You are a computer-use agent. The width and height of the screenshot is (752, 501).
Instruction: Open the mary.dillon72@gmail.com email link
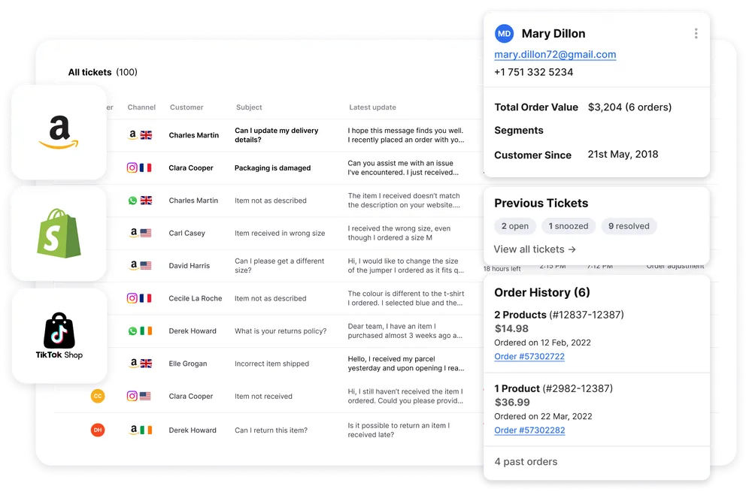click(556, 55)
